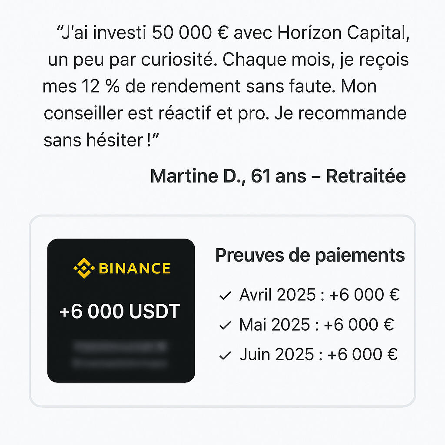
Task: Select the Juin 2025 : +6 000 € entry
Action: 318,355
